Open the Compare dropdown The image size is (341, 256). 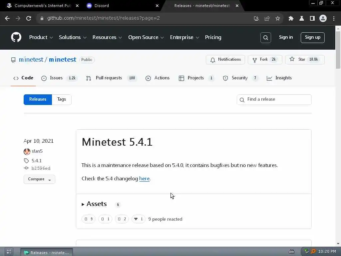click(x=39, y=179)
